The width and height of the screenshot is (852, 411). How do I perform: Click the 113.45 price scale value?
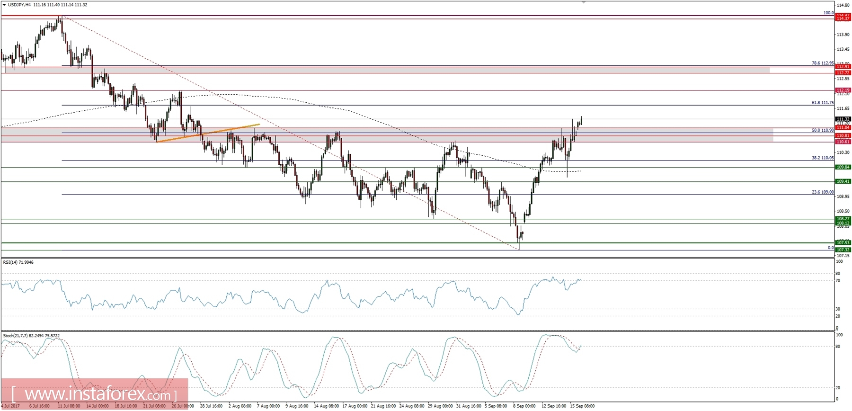click(x=843, y=49)
